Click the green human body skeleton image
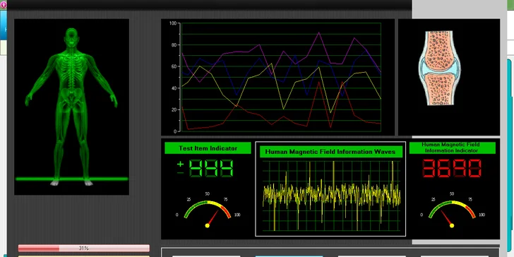This screenshot has width=514, height=257. [71, 107]
